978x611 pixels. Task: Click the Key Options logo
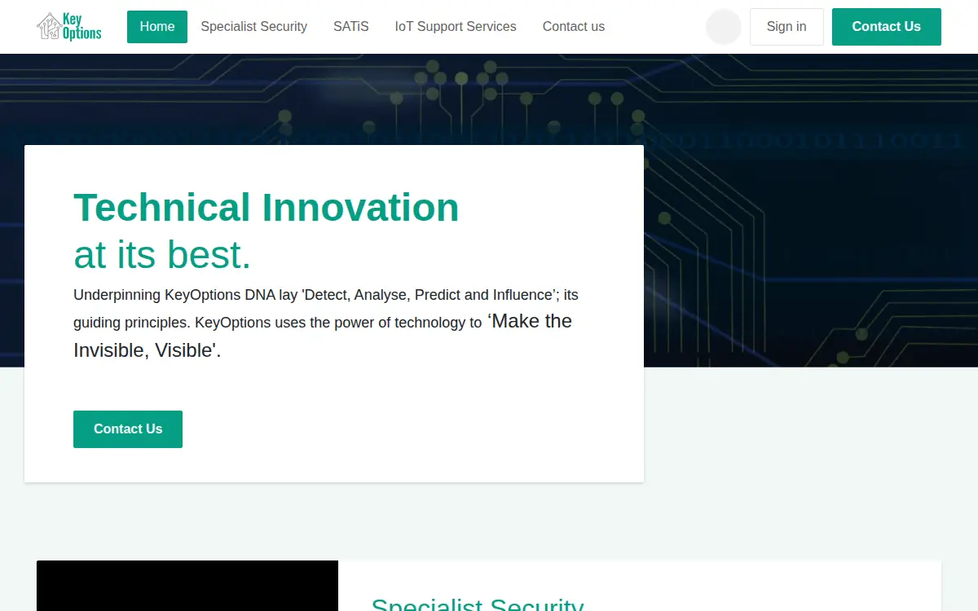click(69, 26)
